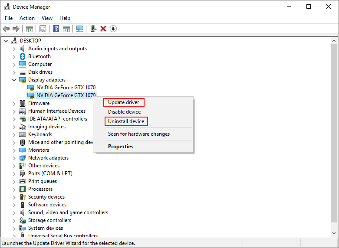Select the Software devices tree label
This screenshot has width=339, height=248.
tap(47, 205)
